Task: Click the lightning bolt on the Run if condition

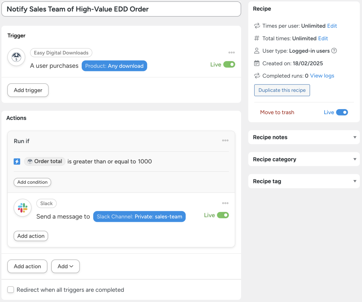Action: [17, 161]
